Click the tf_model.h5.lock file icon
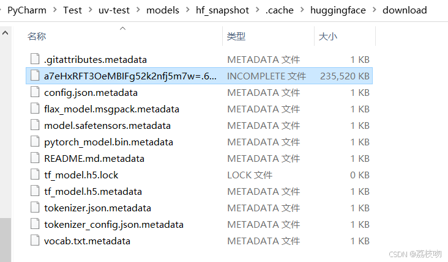This screenshot has height=262, width=448. click(x=35, y=175)
